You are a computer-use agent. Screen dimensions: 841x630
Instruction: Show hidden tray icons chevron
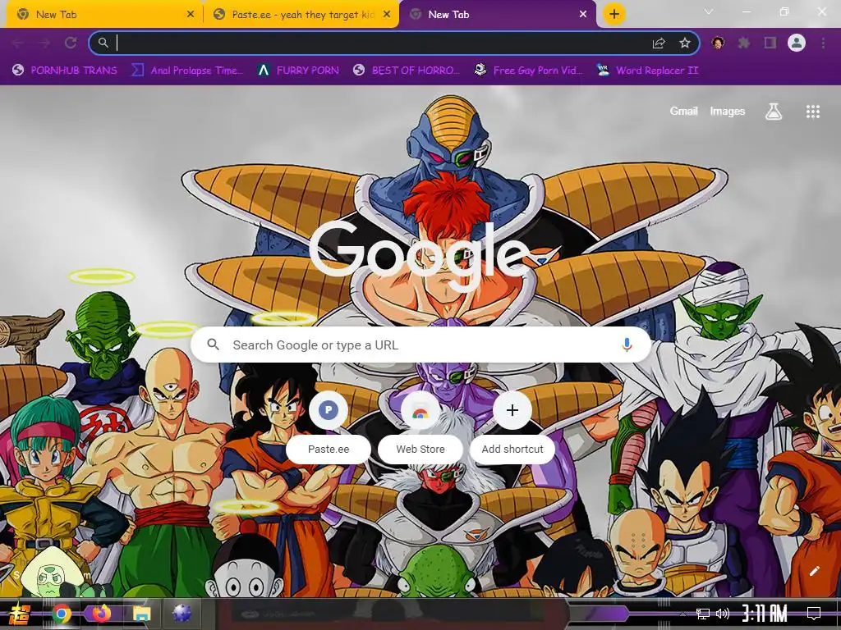(x=682, y=614)
